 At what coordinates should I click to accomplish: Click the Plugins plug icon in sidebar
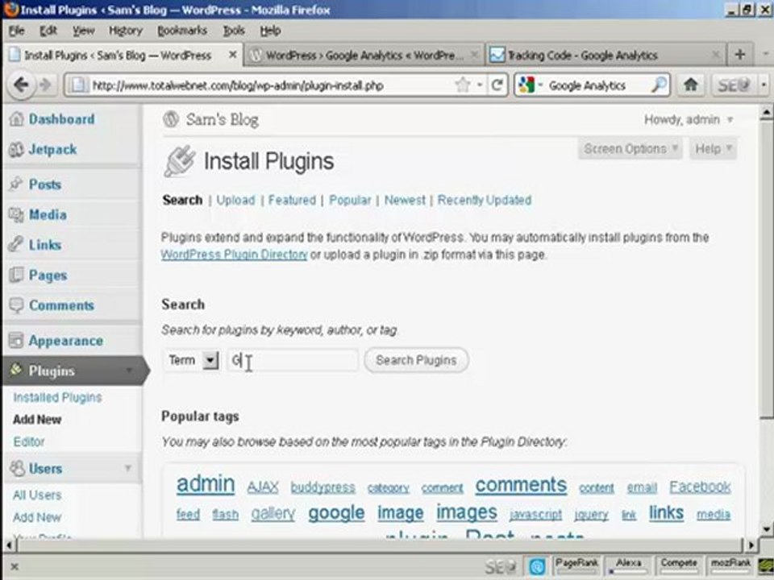(x=16, y=370)
